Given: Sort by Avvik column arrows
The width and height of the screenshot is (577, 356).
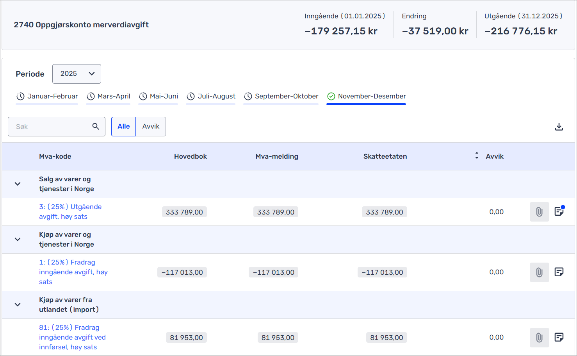Looking at the screenshot, I should point(477,156).
